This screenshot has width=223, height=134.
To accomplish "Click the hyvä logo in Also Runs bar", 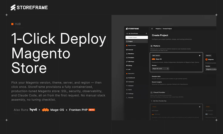I will 33,110.
